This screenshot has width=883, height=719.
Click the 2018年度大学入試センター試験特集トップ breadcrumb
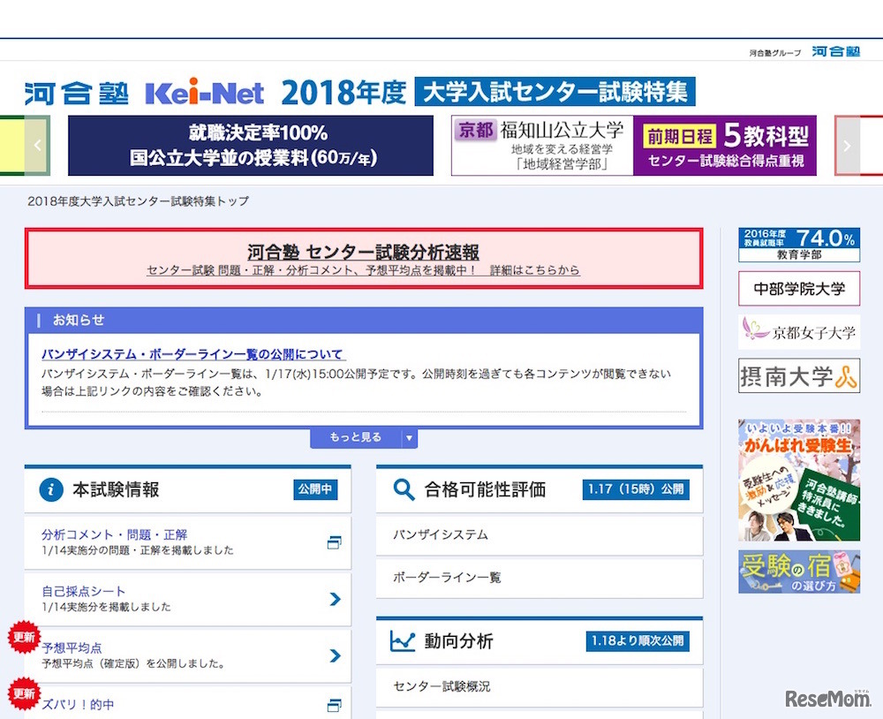138,201
